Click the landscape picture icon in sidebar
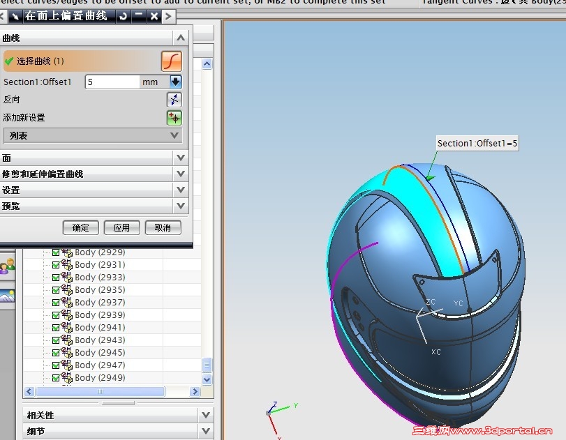566x440 pixels. (x=7, y=296)
